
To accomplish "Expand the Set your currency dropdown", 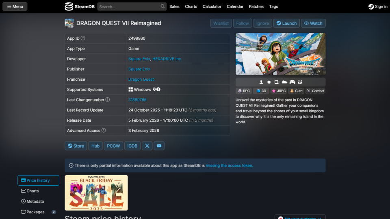I will (x=300, y=217).
